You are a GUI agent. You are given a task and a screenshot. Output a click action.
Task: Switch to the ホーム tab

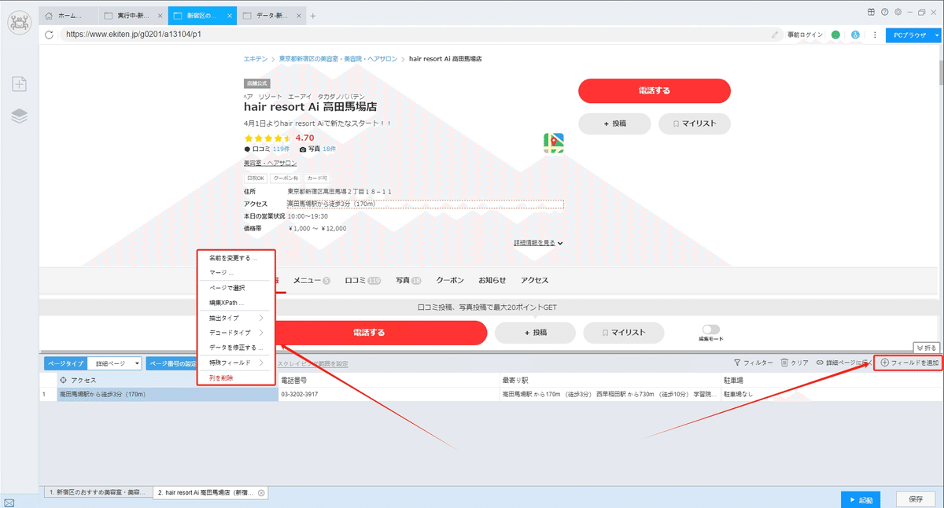(69, 16)
